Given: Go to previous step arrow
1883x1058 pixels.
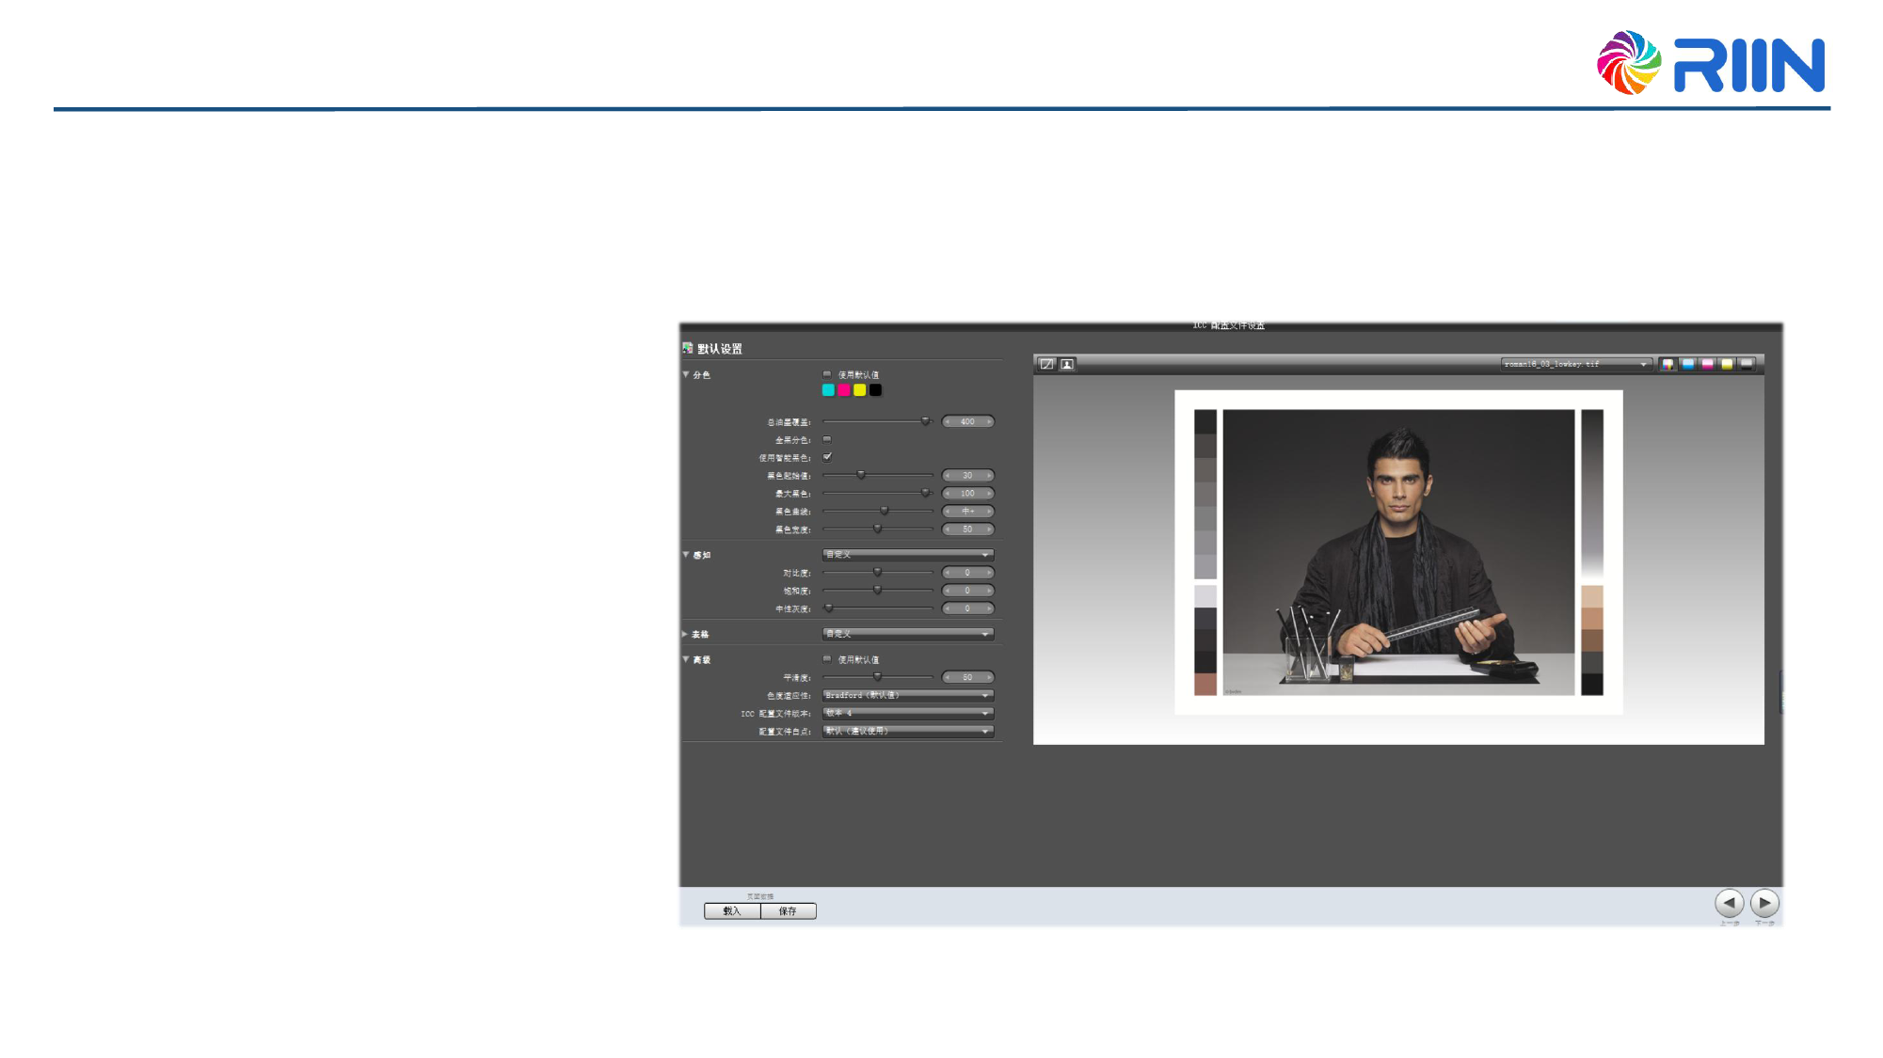Looking at the screenshot, I should pyautogui.click(x=1729, y=903).
